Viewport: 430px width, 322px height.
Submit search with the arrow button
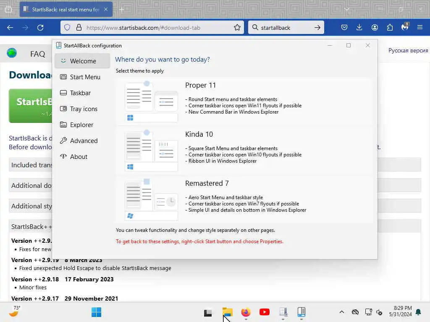(x=317, y=27)
